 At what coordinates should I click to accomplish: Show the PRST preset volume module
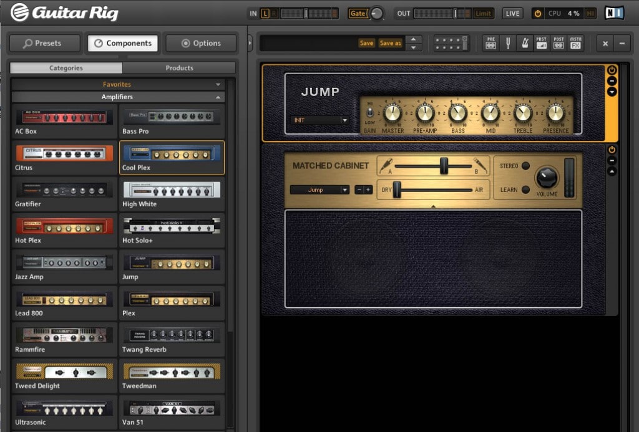pyautogui.click(x=541, y=43)
